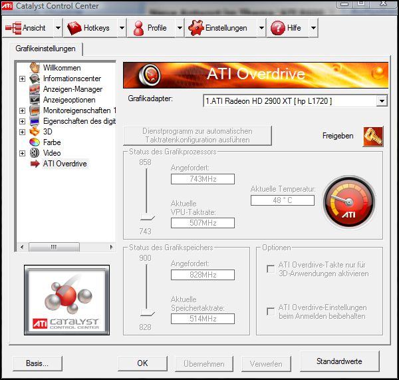Click the tree scrollbar left arrow
The height and width of the screenshot is (380, 399).
point(22,247)
